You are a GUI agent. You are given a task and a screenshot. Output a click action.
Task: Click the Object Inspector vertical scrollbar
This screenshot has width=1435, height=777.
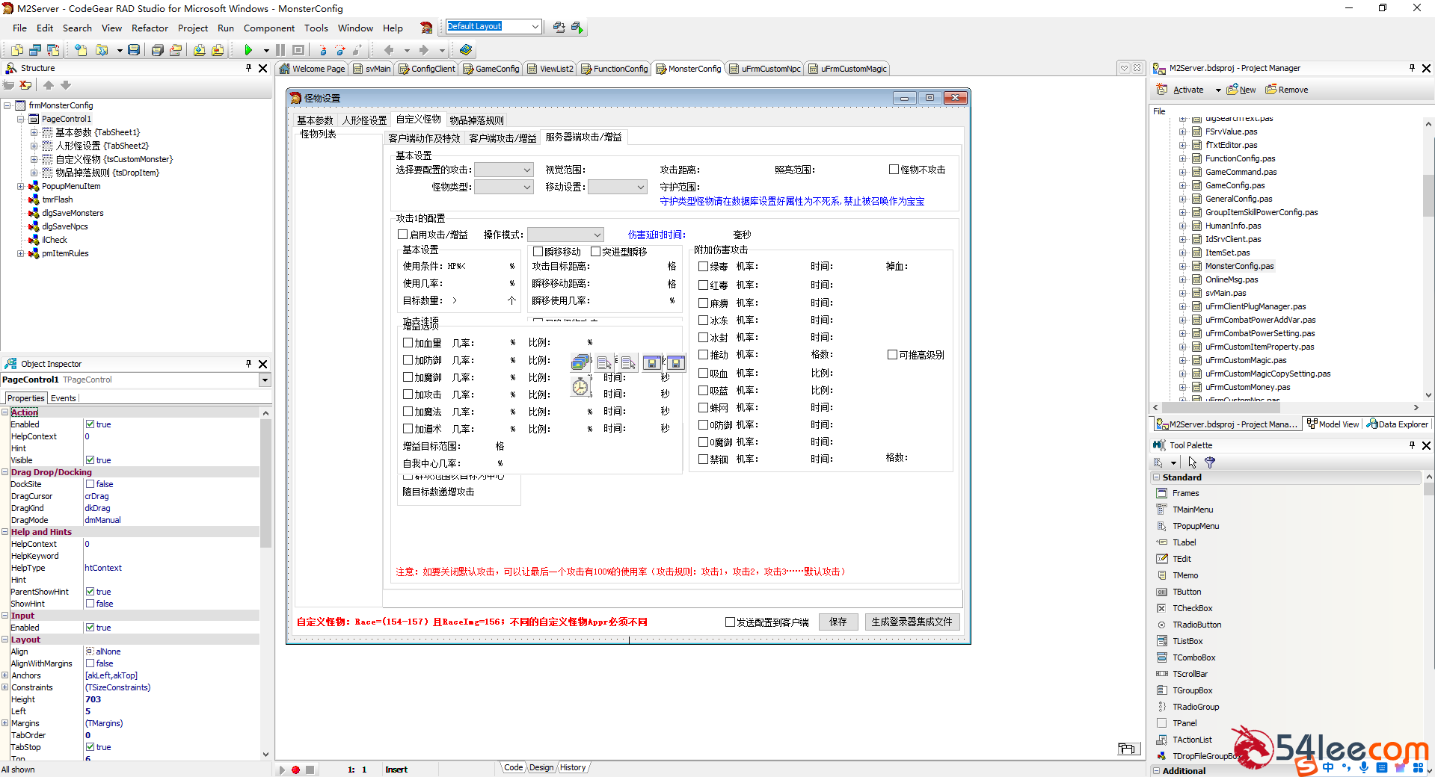(x=265, y=583)
